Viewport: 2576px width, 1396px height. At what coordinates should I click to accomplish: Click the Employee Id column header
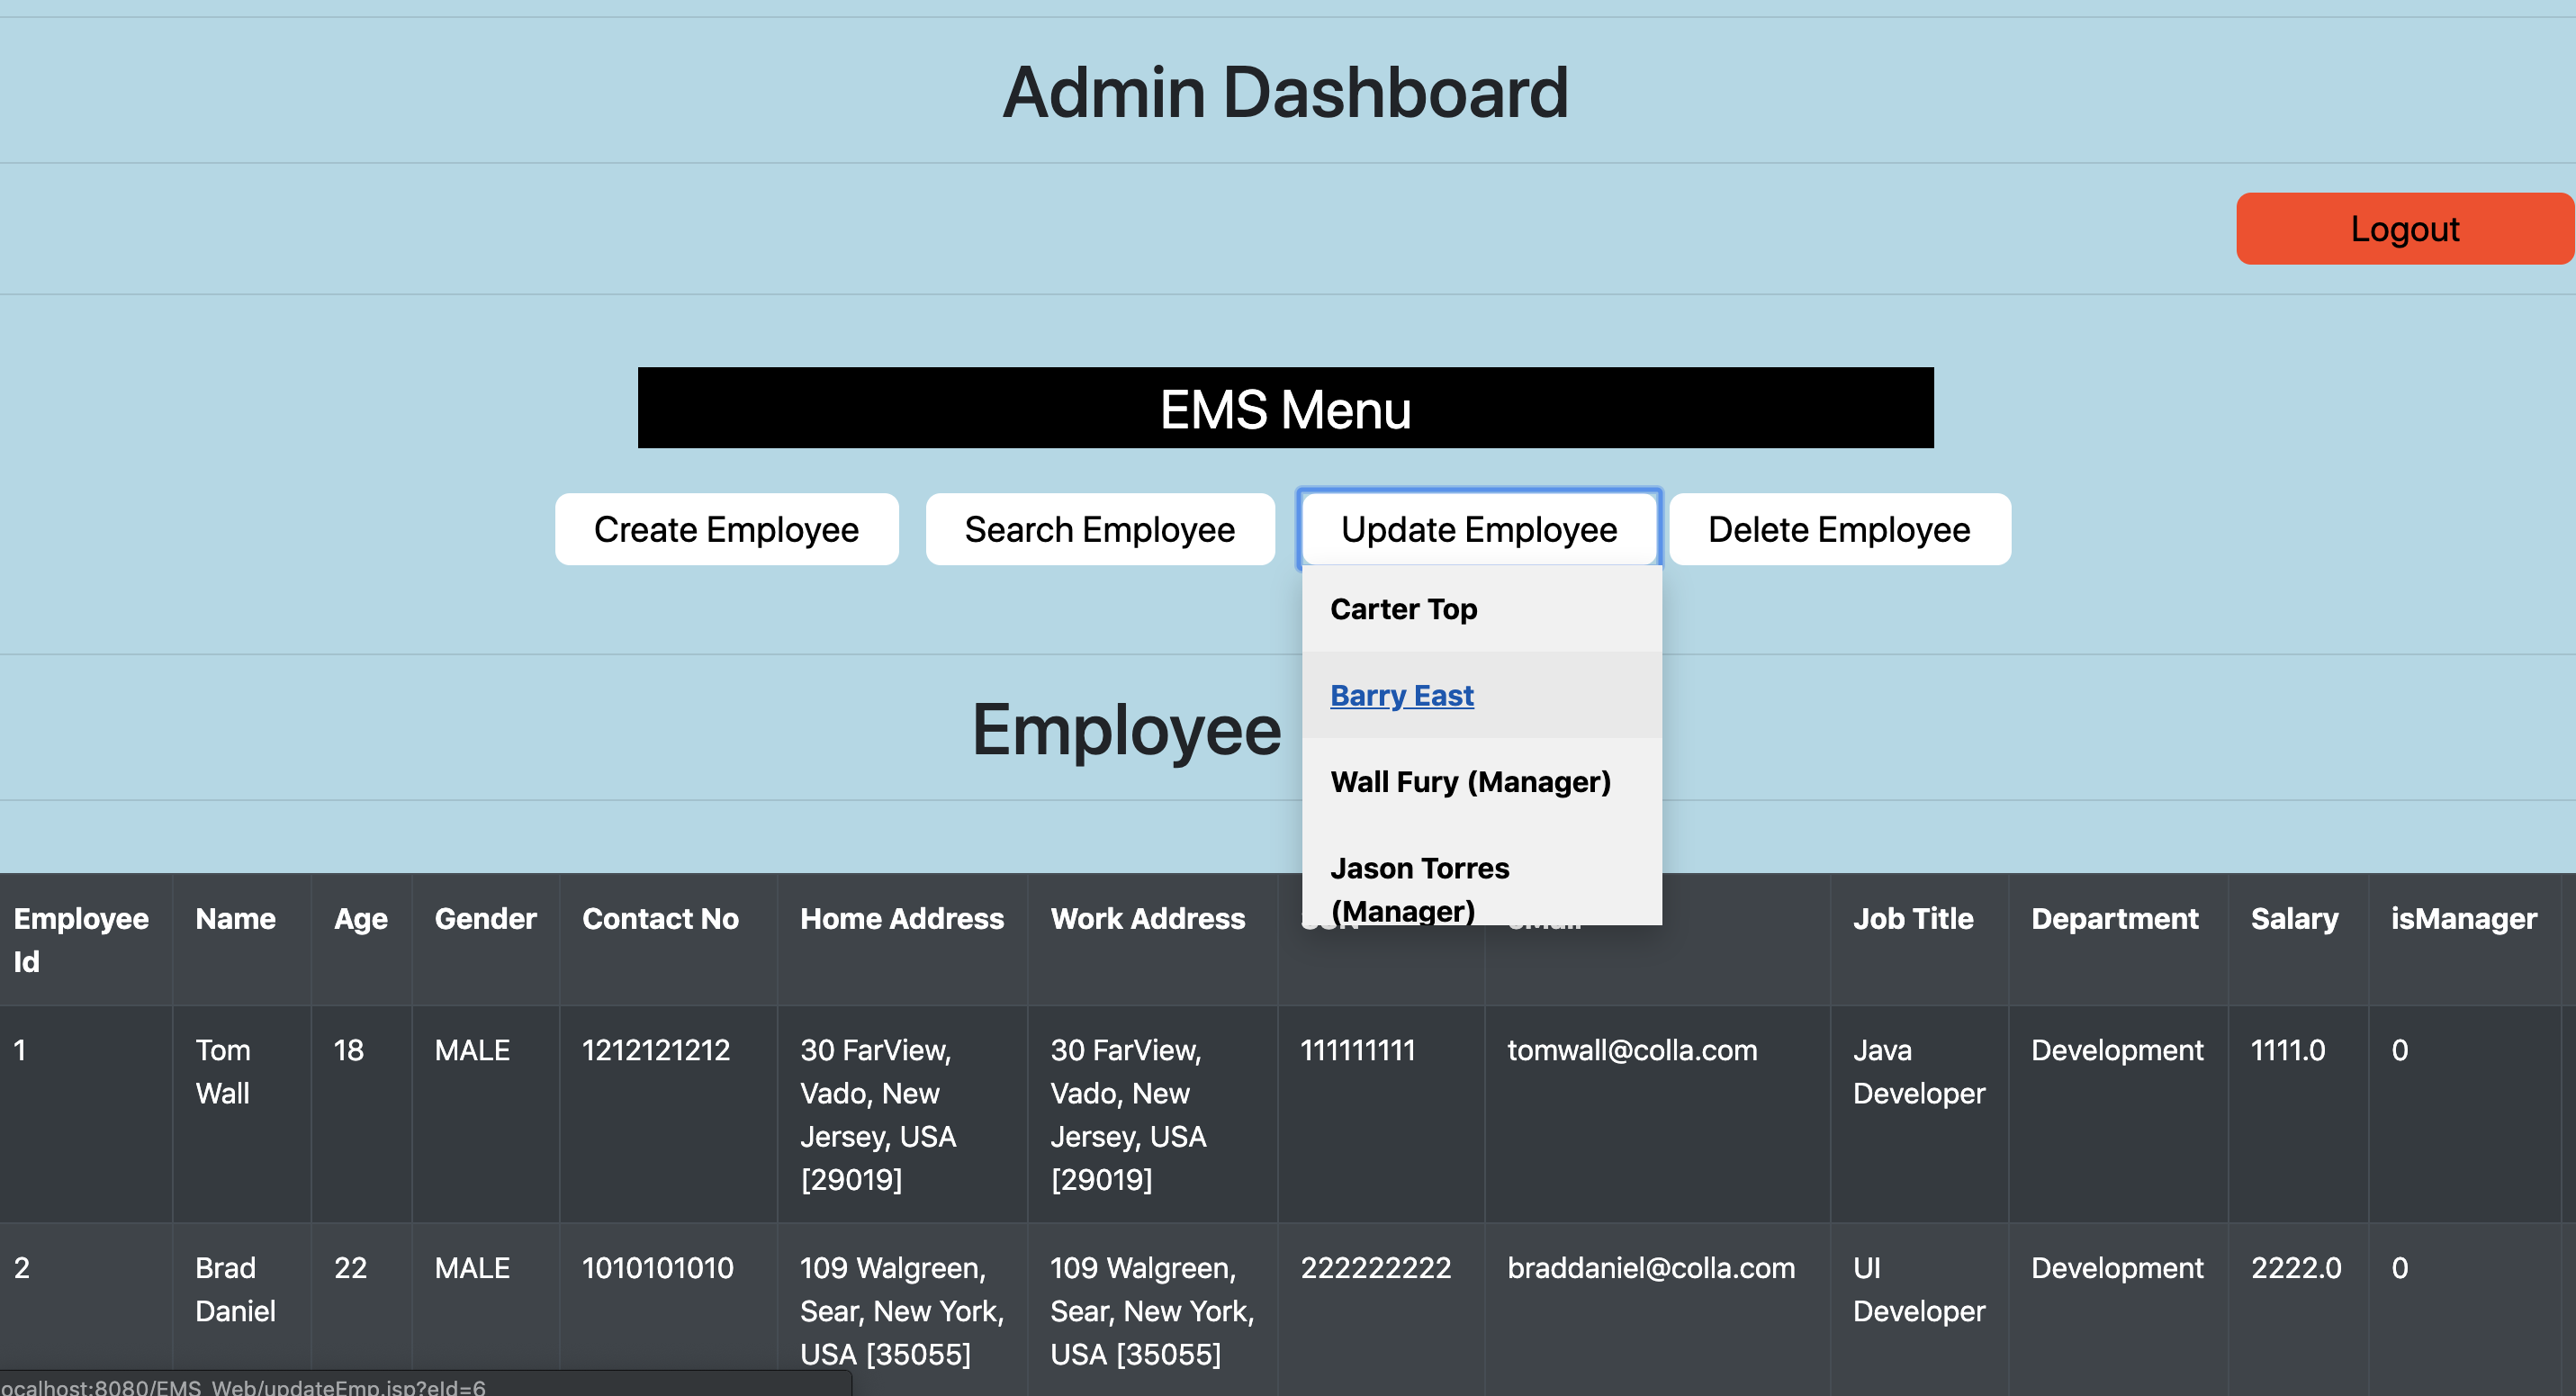click(86, 940)
